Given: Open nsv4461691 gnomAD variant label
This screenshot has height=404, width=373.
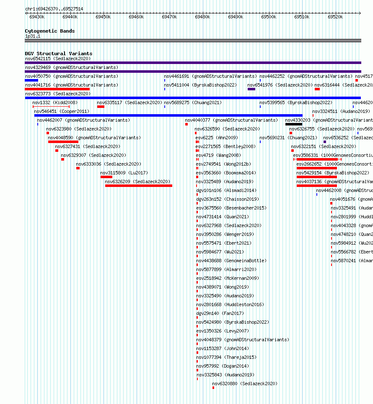Looking at the screenshot, I should click(210, 76).
